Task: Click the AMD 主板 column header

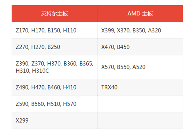Action: click(140, 14)
